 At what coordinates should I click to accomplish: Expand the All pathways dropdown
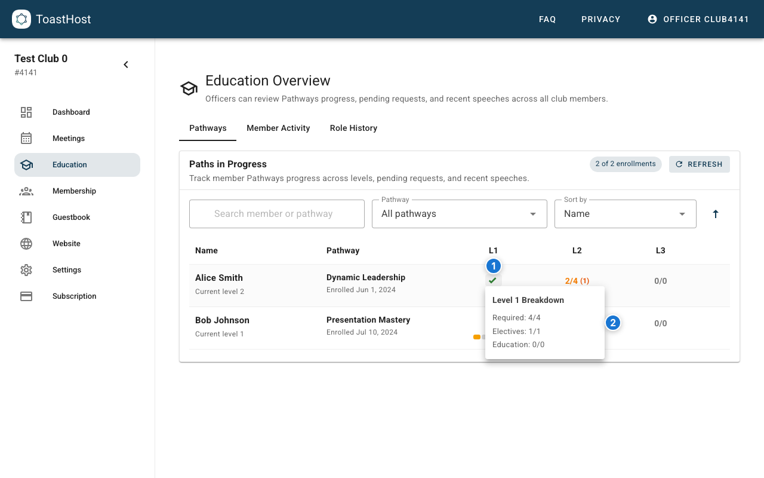point(459,214)
